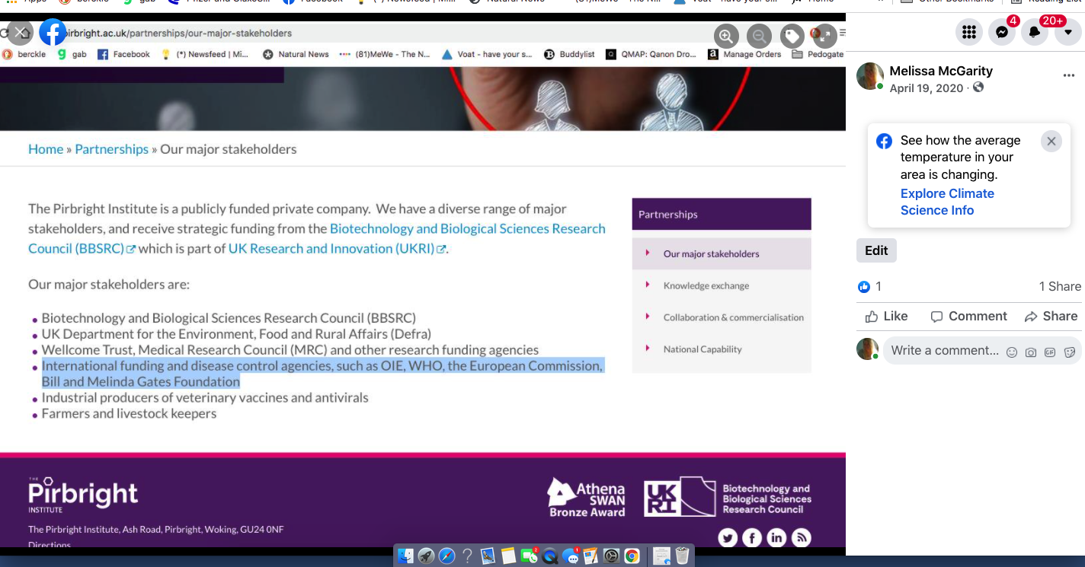Click the blue like reaction icon
Image resolution: width=1085 pixels, height=567 pixels.
[864, 286]
